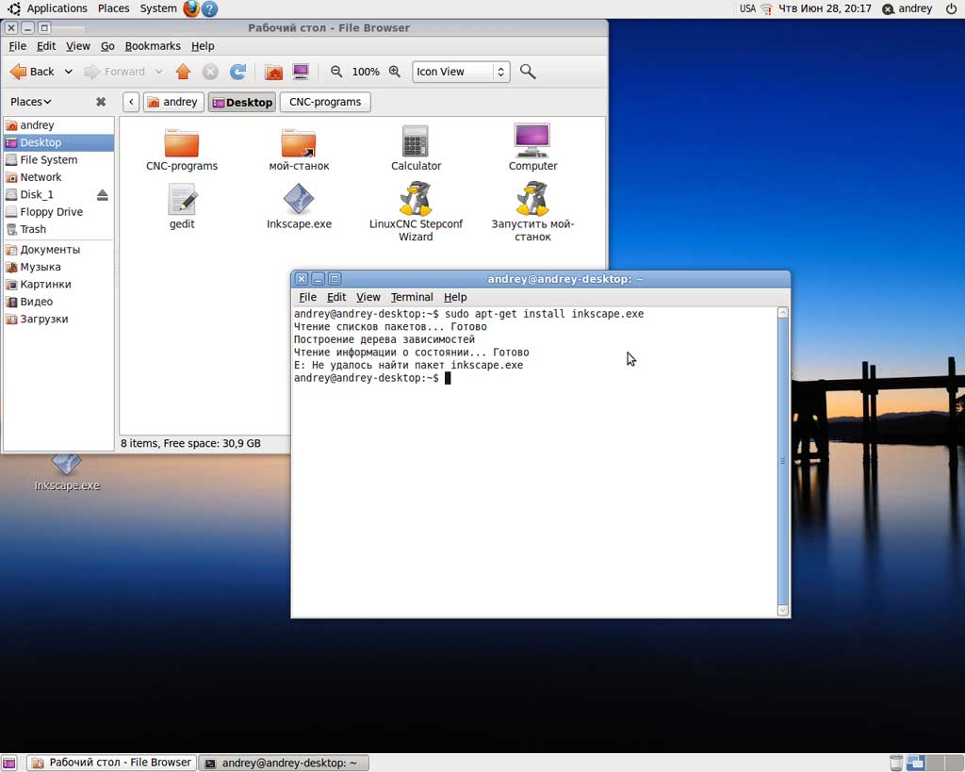This screenshot has width=965, height=772.
Task: Open the Trash applet in bottom panel
Action: [x=896, y=763]
